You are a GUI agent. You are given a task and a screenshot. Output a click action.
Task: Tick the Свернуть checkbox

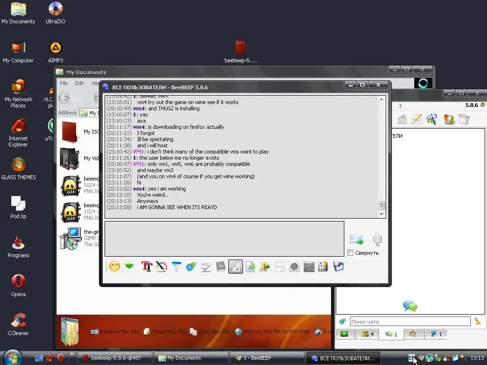[x=351, y=253]
